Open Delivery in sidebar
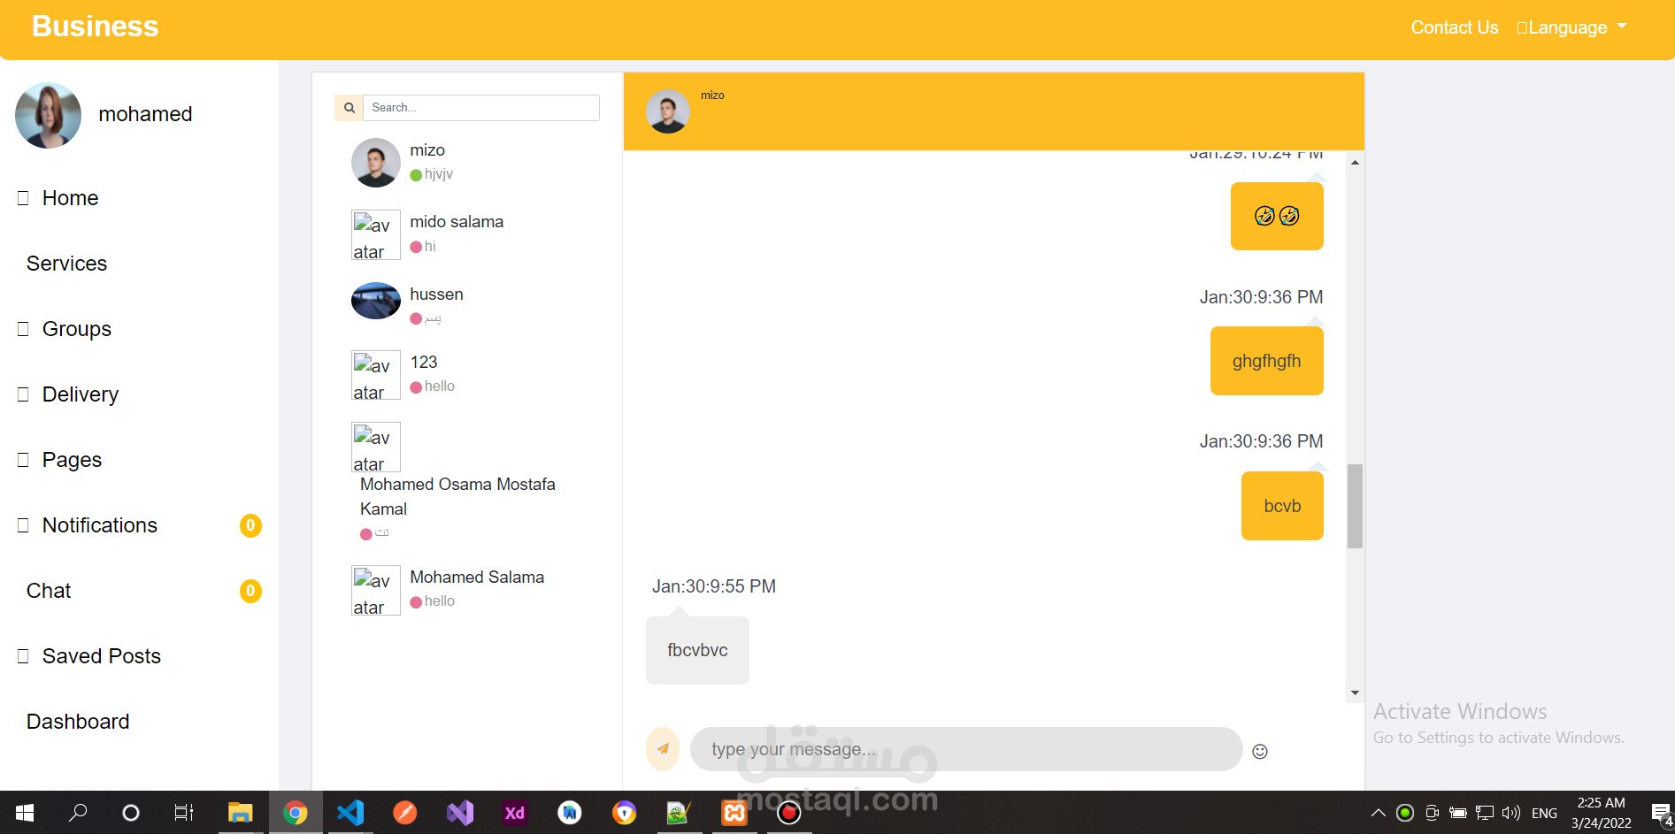This screenshot has width=1675, height=834. (x=80, y=394)
